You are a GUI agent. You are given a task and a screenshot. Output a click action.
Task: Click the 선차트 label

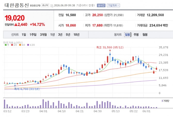pyautogui.click(x=15, y=35)
